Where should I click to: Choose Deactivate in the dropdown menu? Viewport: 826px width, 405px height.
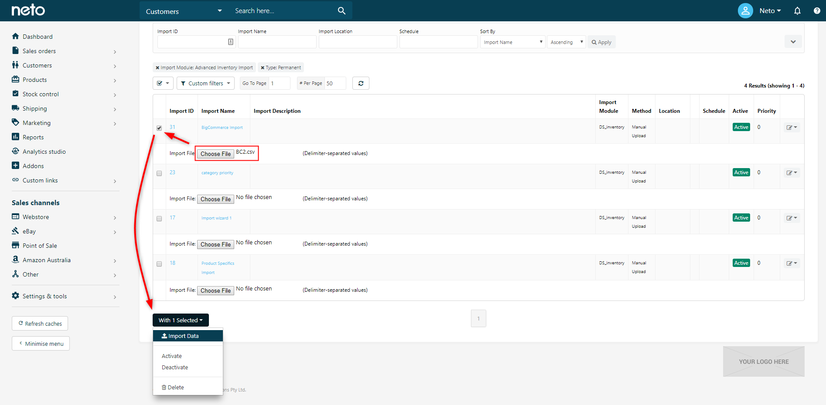click(175, 367)
